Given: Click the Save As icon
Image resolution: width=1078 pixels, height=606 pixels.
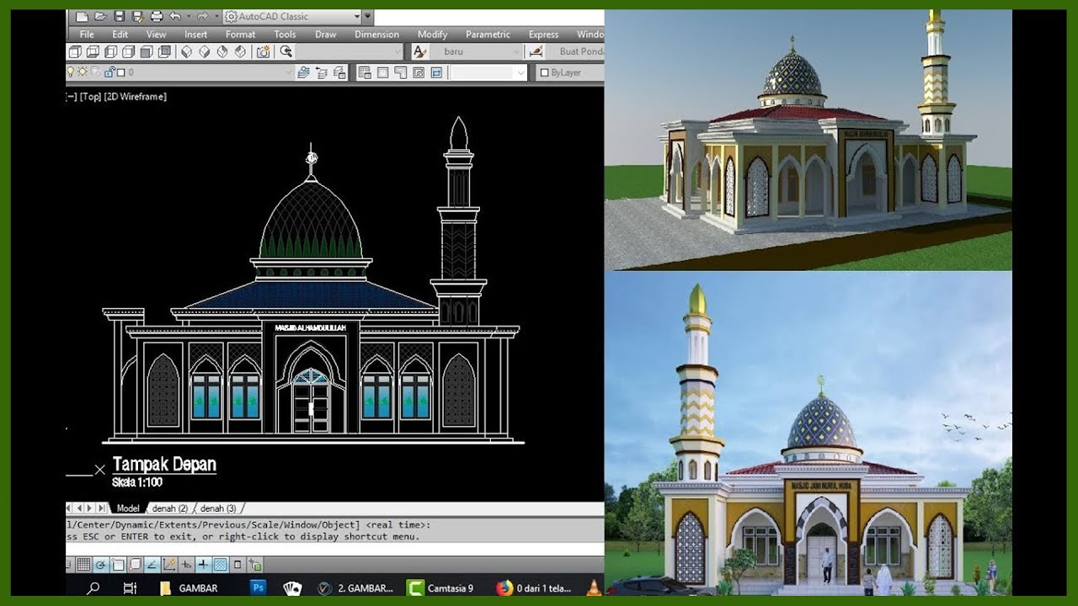Looking at the screenshot, I should point(137,17).
